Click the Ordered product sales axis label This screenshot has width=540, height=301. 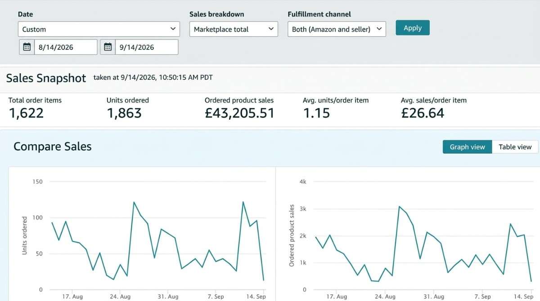(x=292, y=236)
